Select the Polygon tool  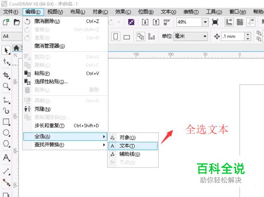coord(6,144)
